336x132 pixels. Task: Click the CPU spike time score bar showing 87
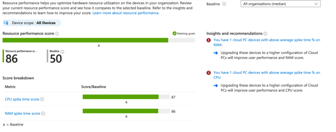point(126,97)
